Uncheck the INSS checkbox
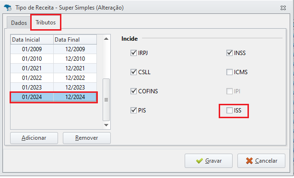This screenshot has height=178, width=294. [229, 53]
